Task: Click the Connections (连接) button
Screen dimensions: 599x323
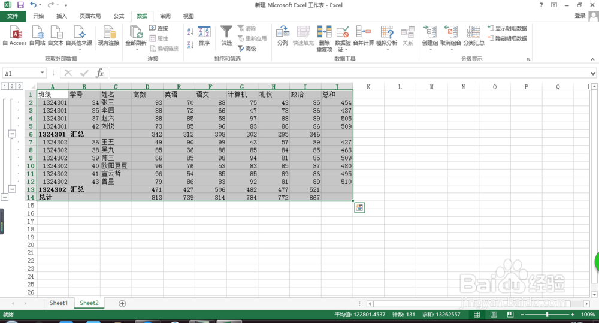Action: click(159, 28)
